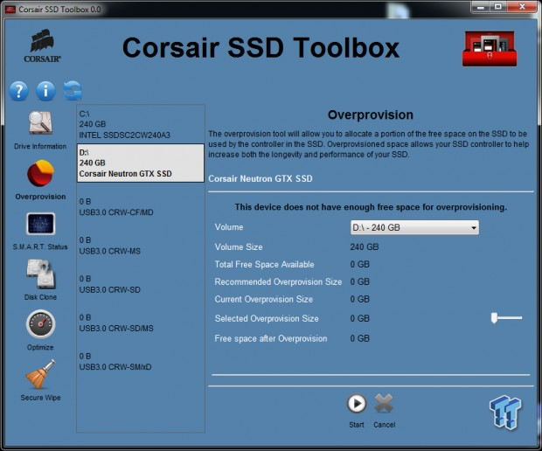542x451 pixels.
Task: Select the USB3.0 CRW-SD/MS drive entry
Action: click(141, 323)
